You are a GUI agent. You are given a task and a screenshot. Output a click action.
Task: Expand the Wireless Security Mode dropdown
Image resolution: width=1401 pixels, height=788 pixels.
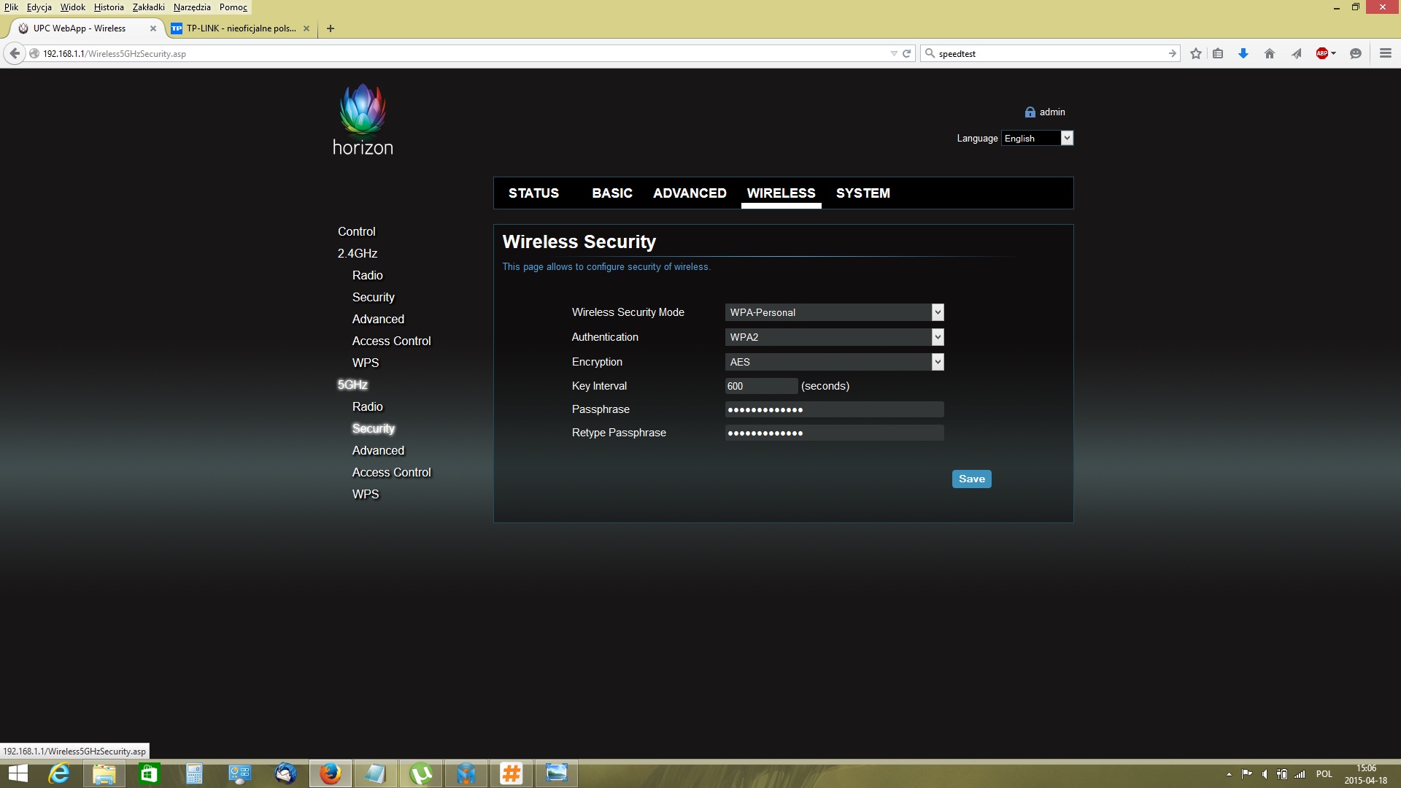point(938,312)
